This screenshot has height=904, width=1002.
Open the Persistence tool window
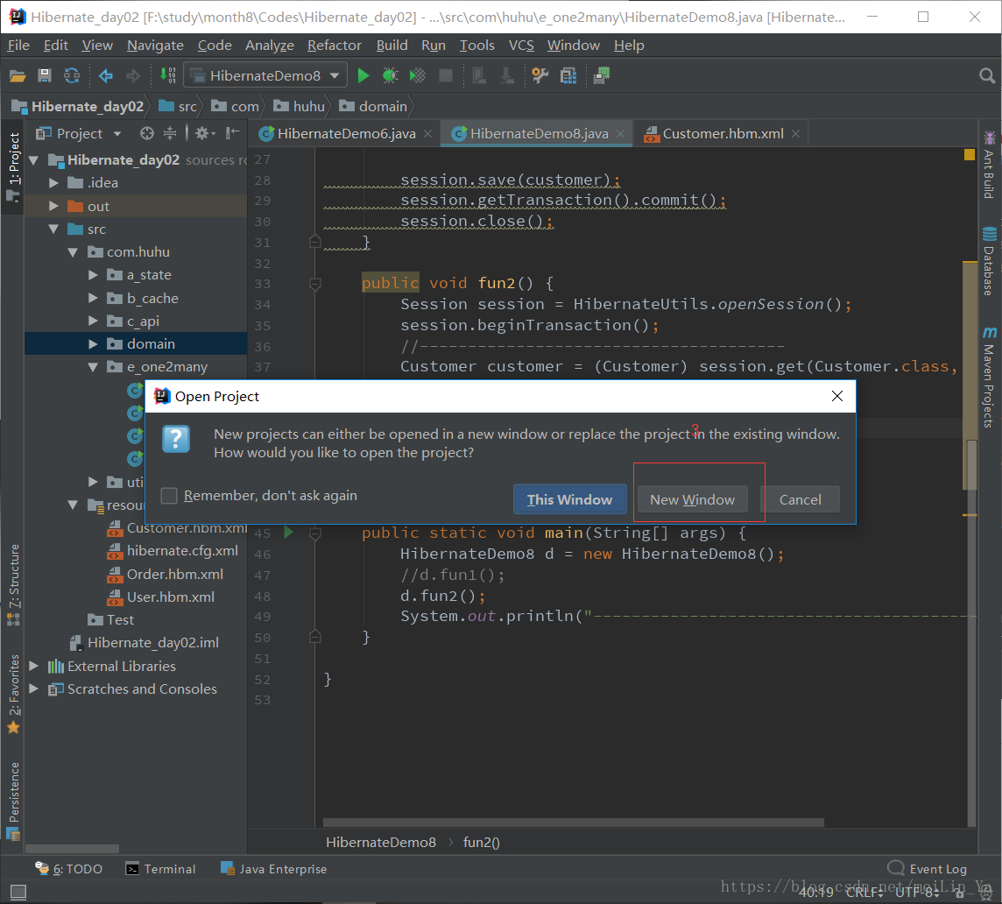coord(13,801)
